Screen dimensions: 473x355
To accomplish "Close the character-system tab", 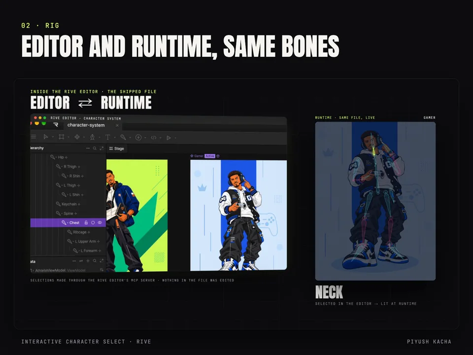I will pyautogui.click(x=117, y=125).
